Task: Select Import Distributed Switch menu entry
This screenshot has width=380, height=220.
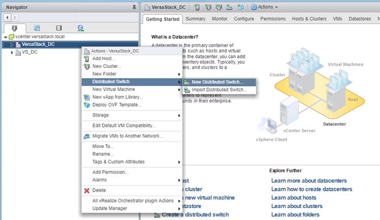Action: (219, 89)
